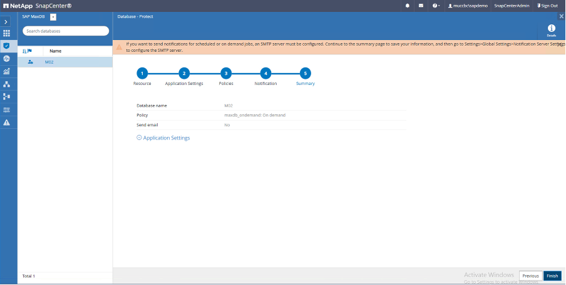Click the Total 1 count label
Screen dimensions: 566x285
pyautogui.click(x=29, y=276)
